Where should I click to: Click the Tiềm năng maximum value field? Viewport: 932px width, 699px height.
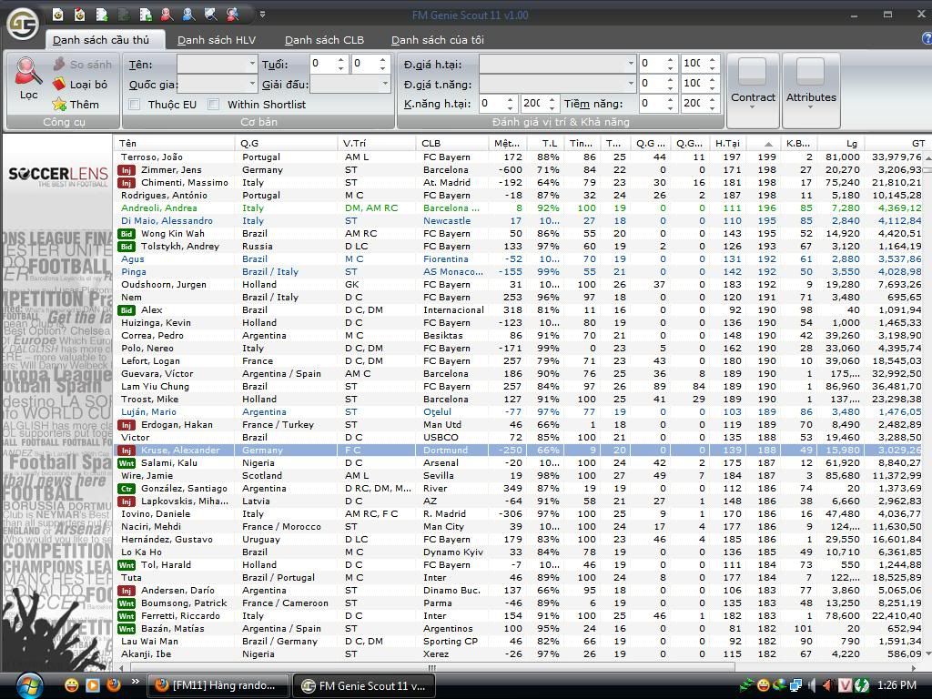[693, 104]
